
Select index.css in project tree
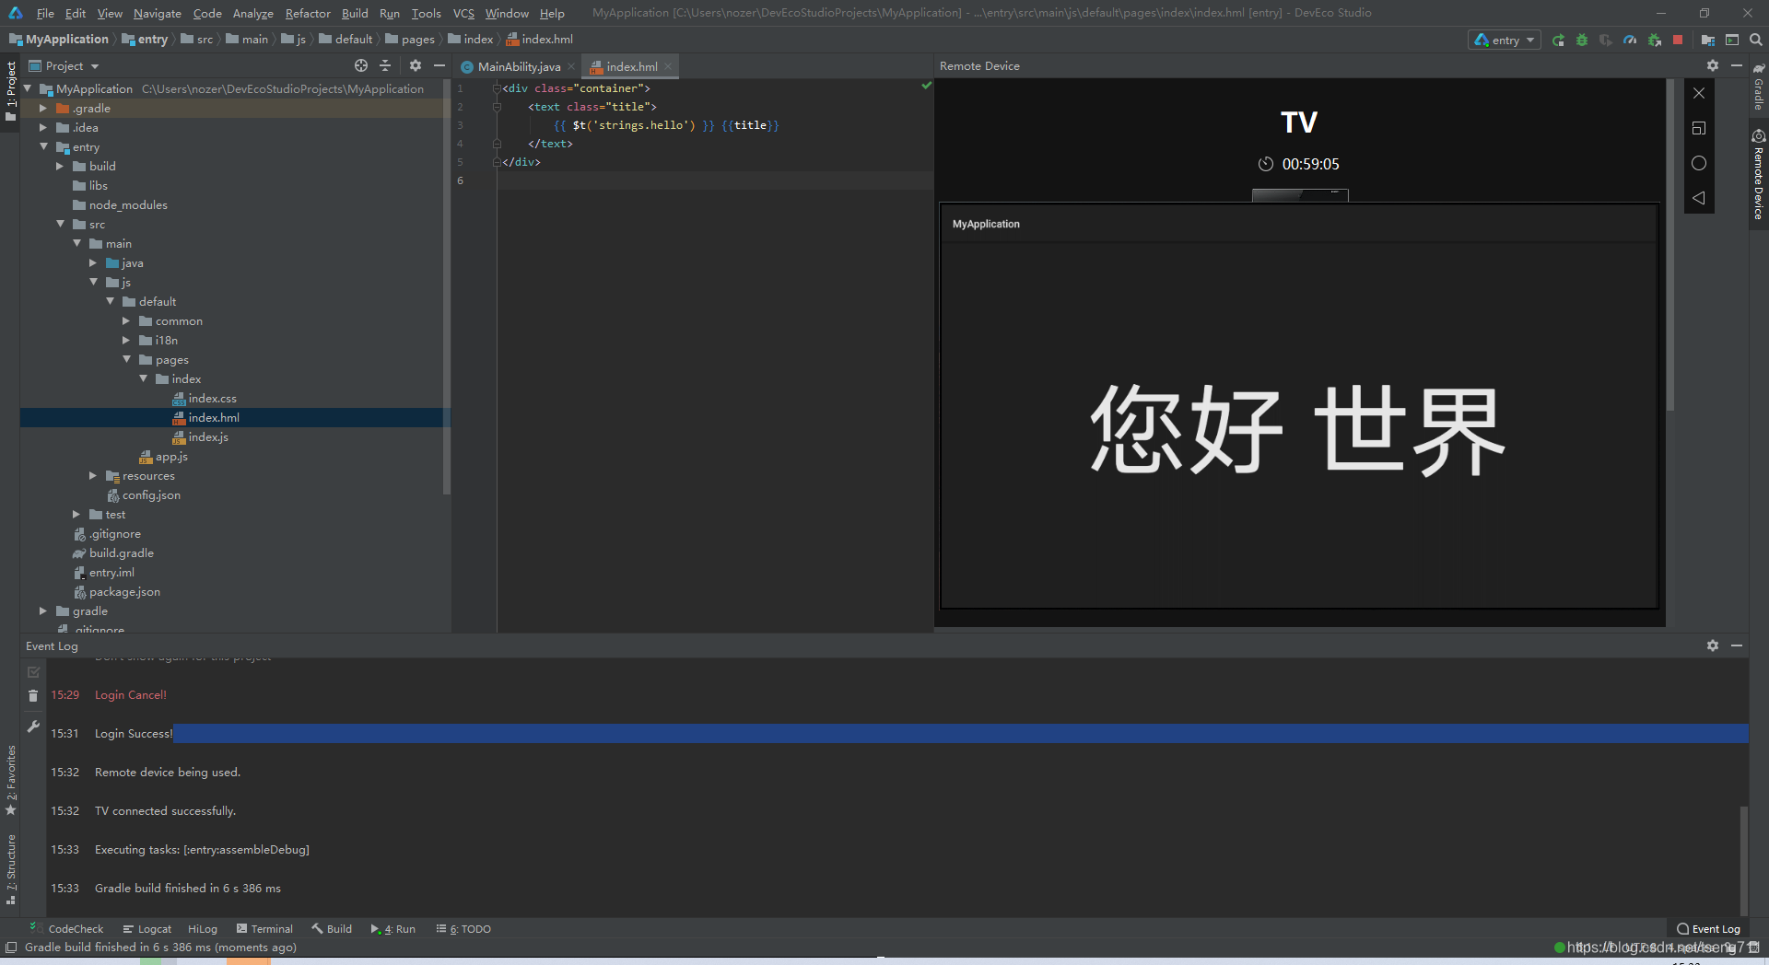[212, 399]
